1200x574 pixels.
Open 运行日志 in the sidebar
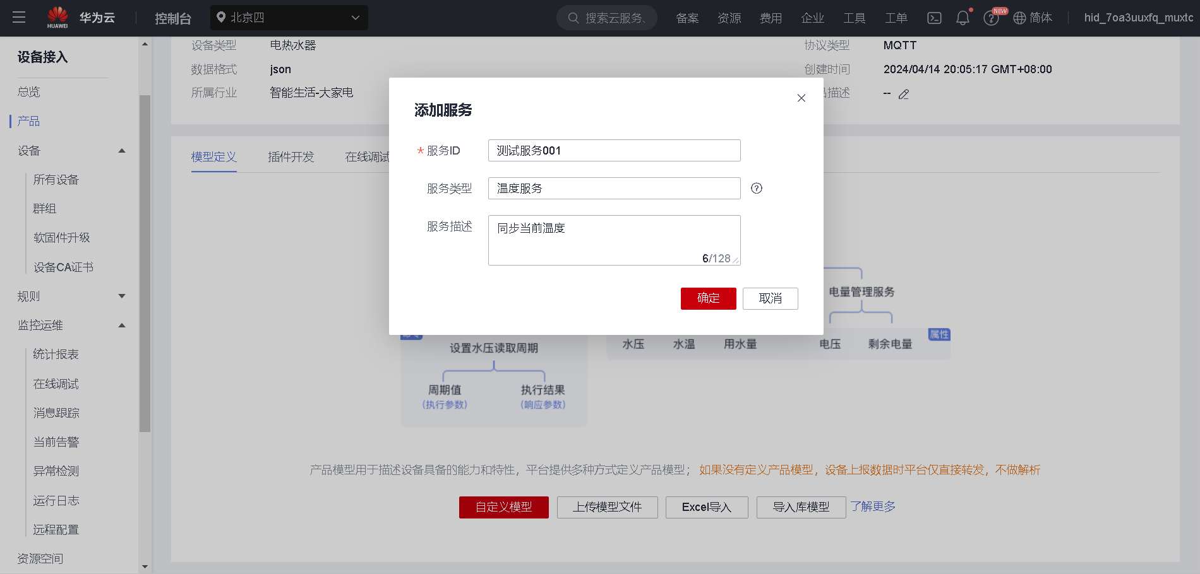point(56,501)
